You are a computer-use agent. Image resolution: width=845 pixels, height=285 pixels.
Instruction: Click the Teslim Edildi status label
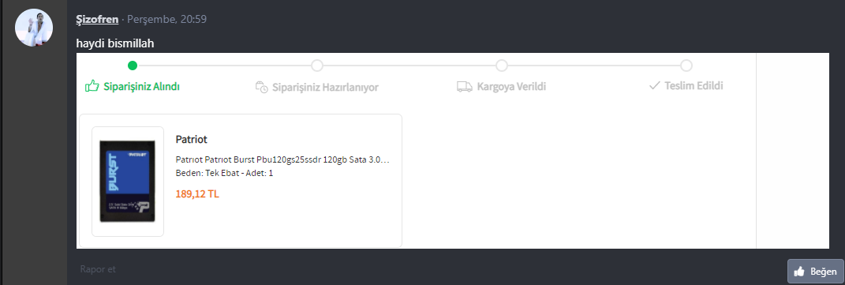click(694, 86)
